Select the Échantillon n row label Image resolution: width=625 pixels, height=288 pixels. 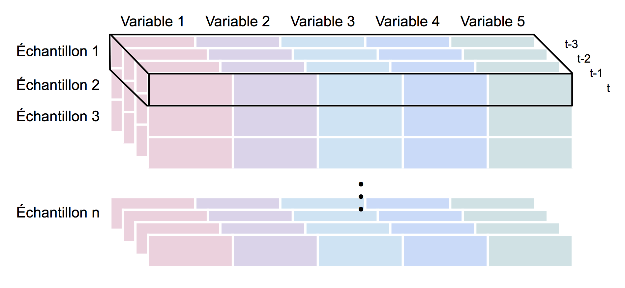pos(58,213)
